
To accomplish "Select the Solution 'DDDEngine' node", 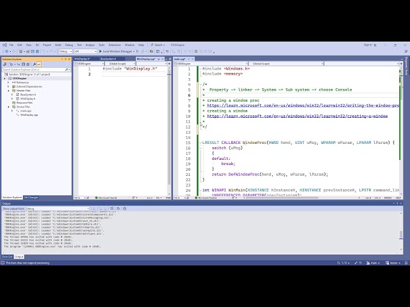I will tap(29, 74).
